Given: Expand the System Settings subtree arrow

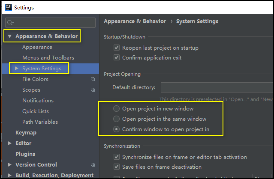Looking at the screenshot, I should click(x=16, y=69).
